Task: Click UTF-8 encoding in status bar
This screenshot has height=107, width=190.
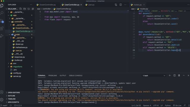Action: tap(156, 106)
